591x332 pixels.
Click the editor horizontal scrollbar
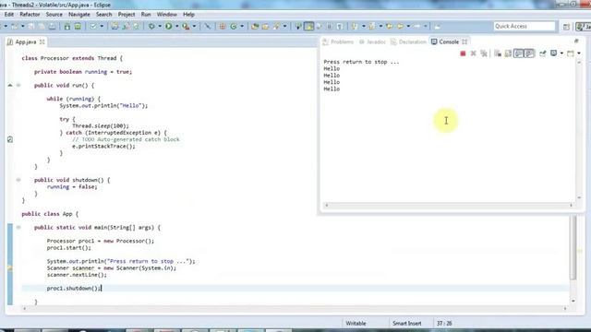295,308
